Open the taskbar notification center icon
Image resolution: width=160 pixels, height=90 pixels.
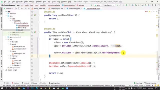coord(156,88)
